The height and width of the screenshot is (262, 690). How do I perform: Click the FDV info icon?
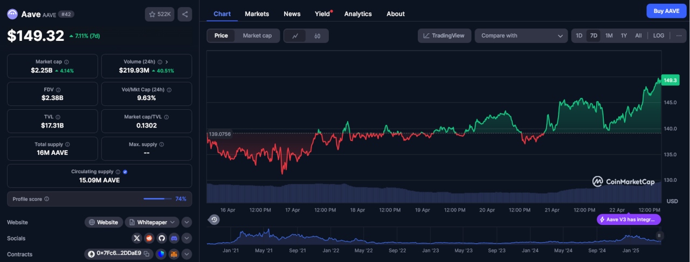[x=58, y=89]
